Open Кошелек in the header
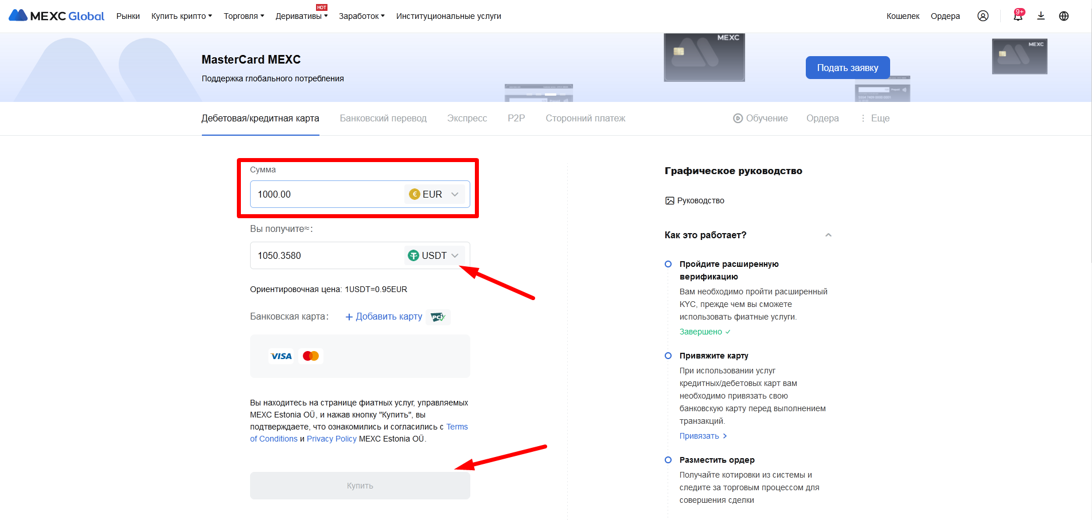This screenshot has width=1092, height=520. click(903, 16)
